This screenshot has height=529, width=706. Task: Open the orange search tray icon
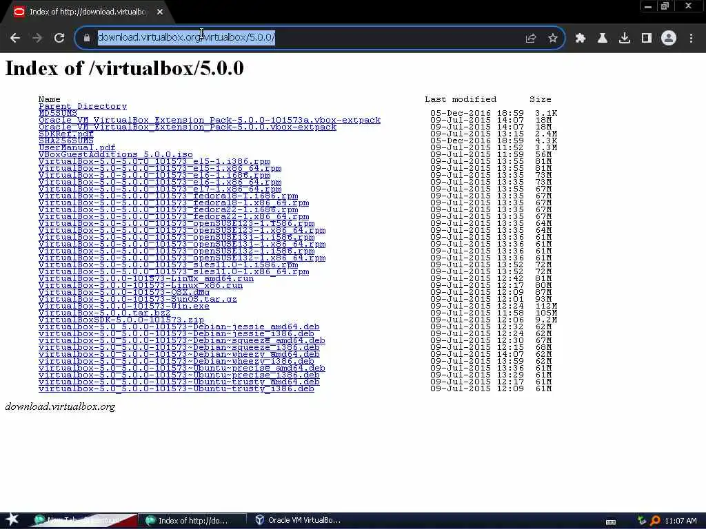pos(655,521)
